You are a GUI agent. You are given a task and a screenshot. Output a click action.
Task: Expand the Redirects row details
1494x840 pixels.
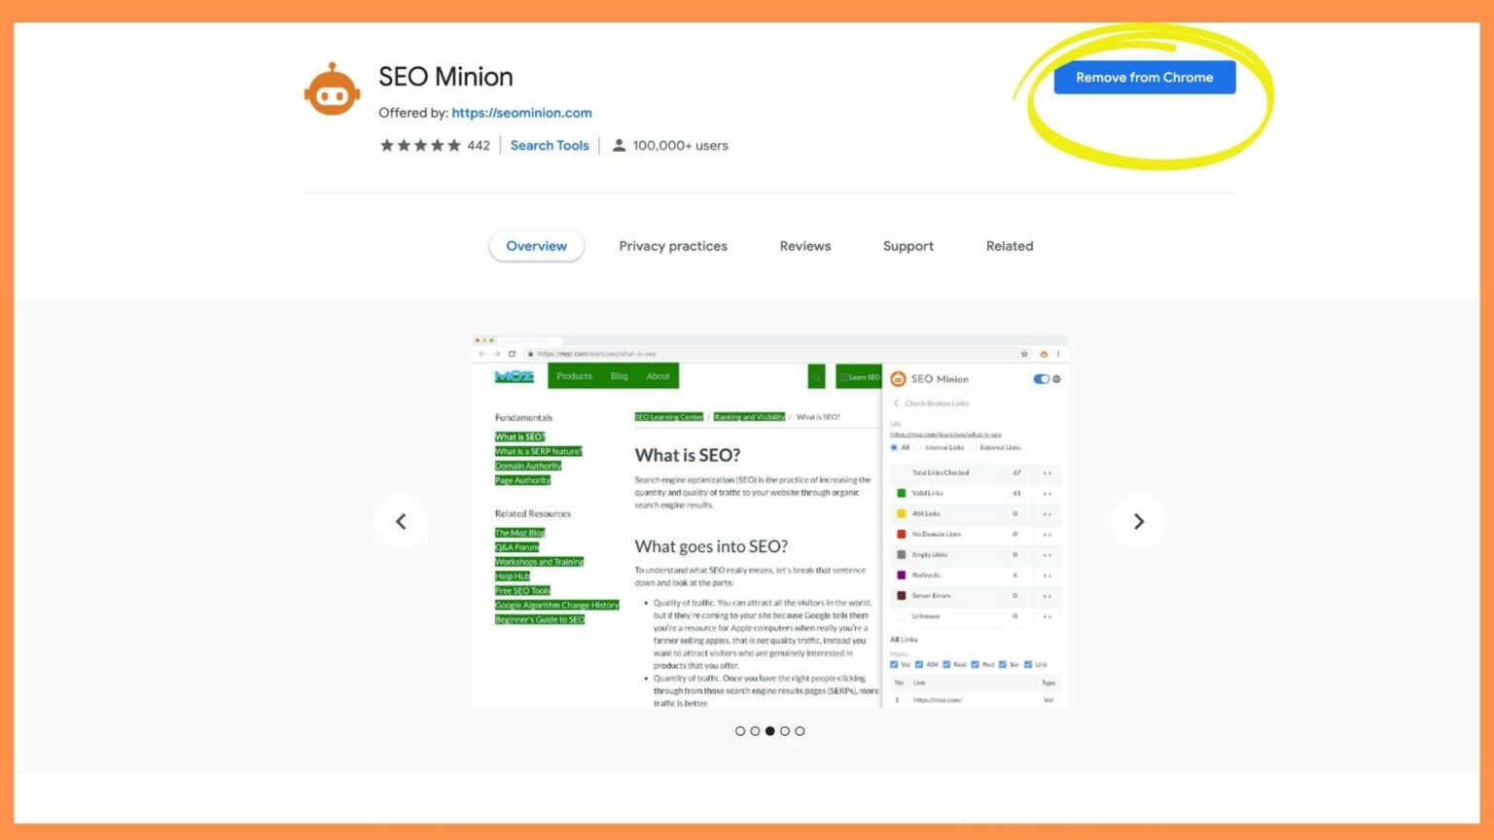1048,575
